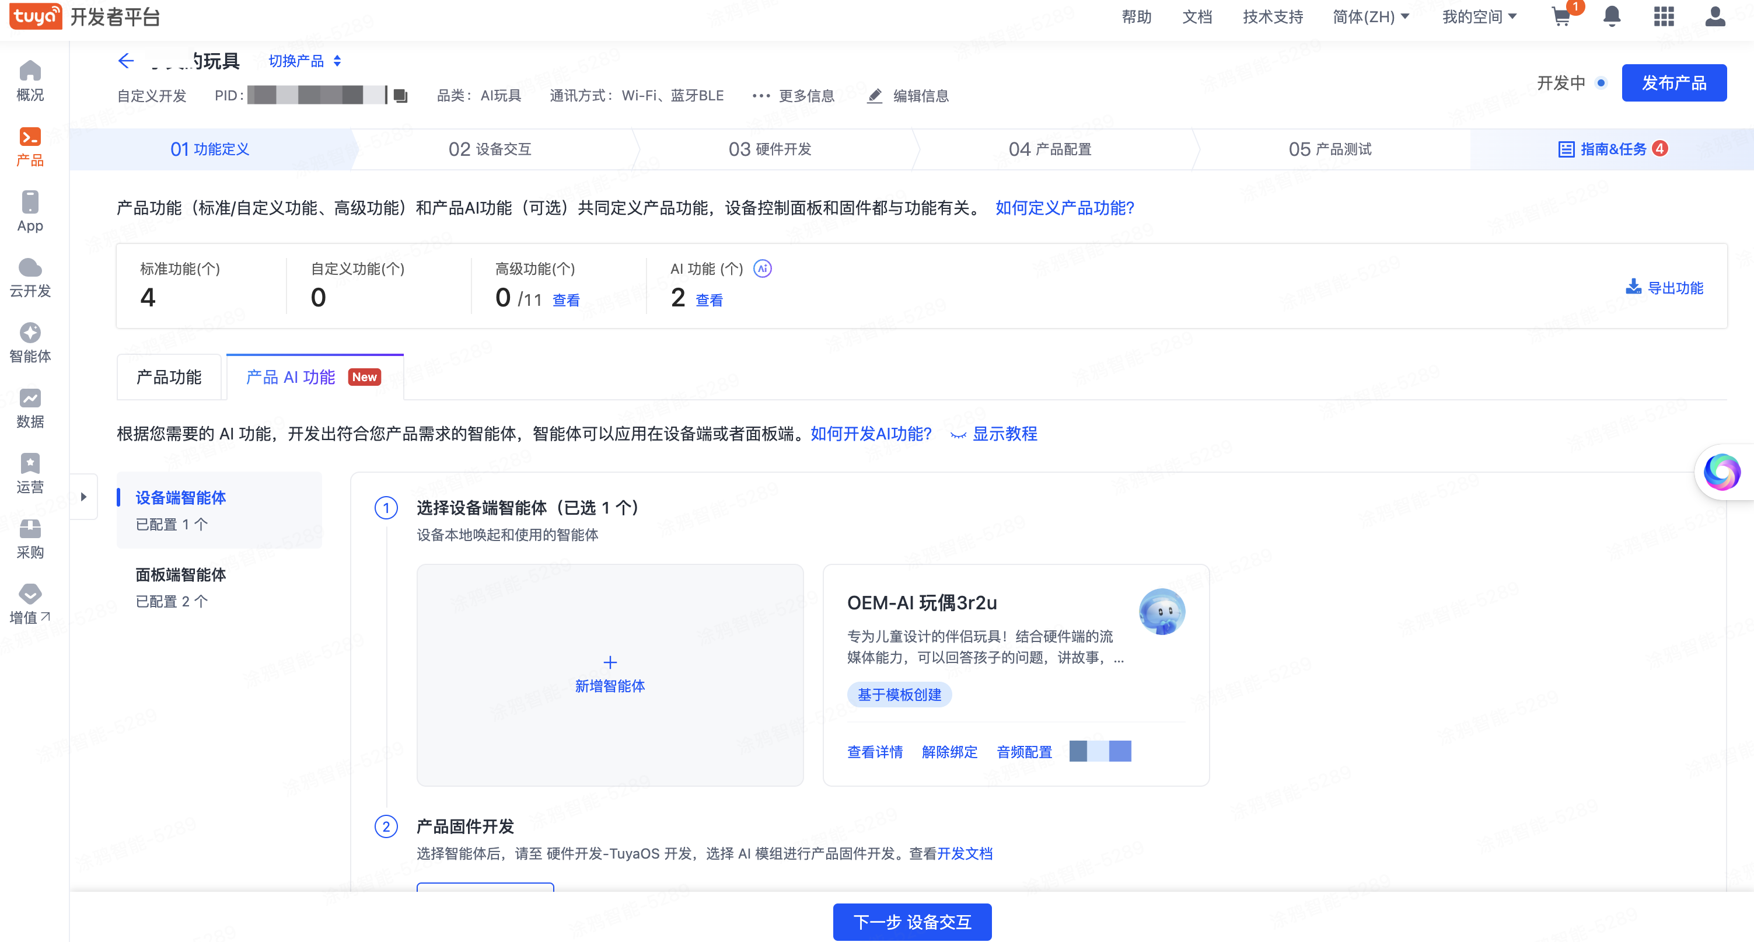Switch to the 产品功能 tab
Image resolution: width=1754 pixels, height=942 pixels.
[168, 376]
